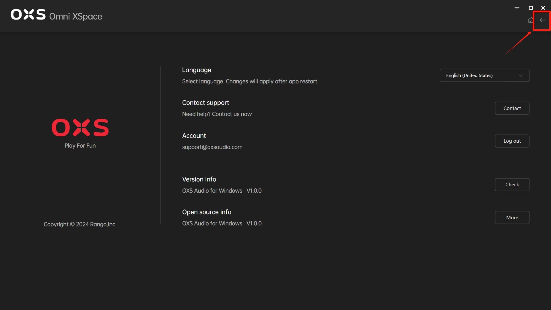Image resolution: width=551 pixels, height=310 pixels.
Task: Open the English (United States) language dropdown
Action: click(484, 75)
